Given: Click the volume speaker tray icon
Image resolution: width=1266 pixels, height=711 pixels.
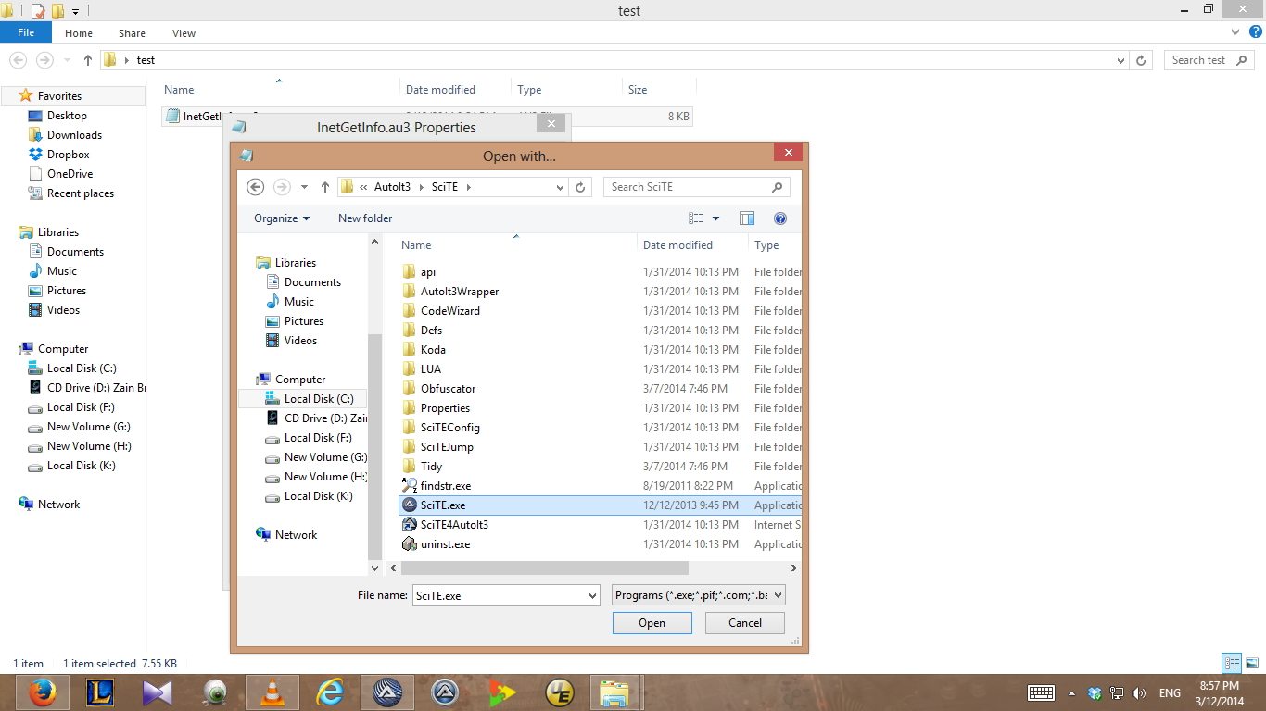Looking at the screenshot, I should (x=1138, y=693).
